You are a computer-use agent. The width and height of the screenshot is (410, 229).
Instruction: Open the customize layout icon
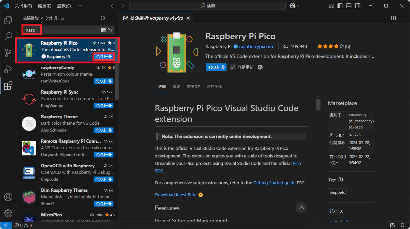[x=331, y=6]
